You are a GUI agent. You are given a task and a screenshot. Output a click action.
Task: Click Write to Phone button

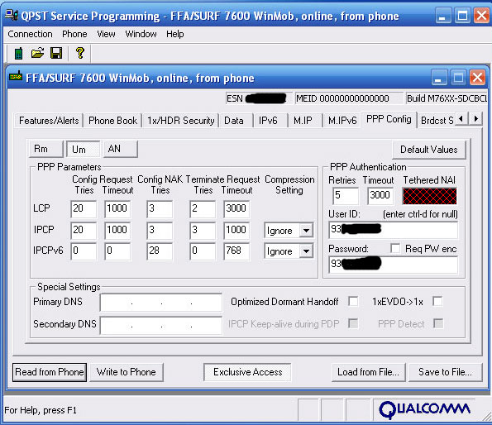click(127, 372)
